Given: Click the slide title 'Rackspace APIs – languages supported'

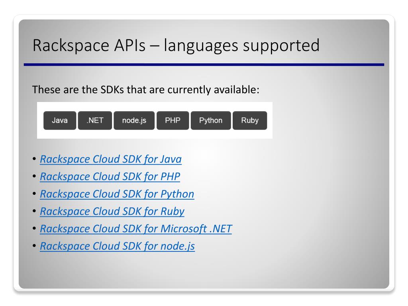Looking at the screenshot, I should pyautogui.click(x=176, y=45).
